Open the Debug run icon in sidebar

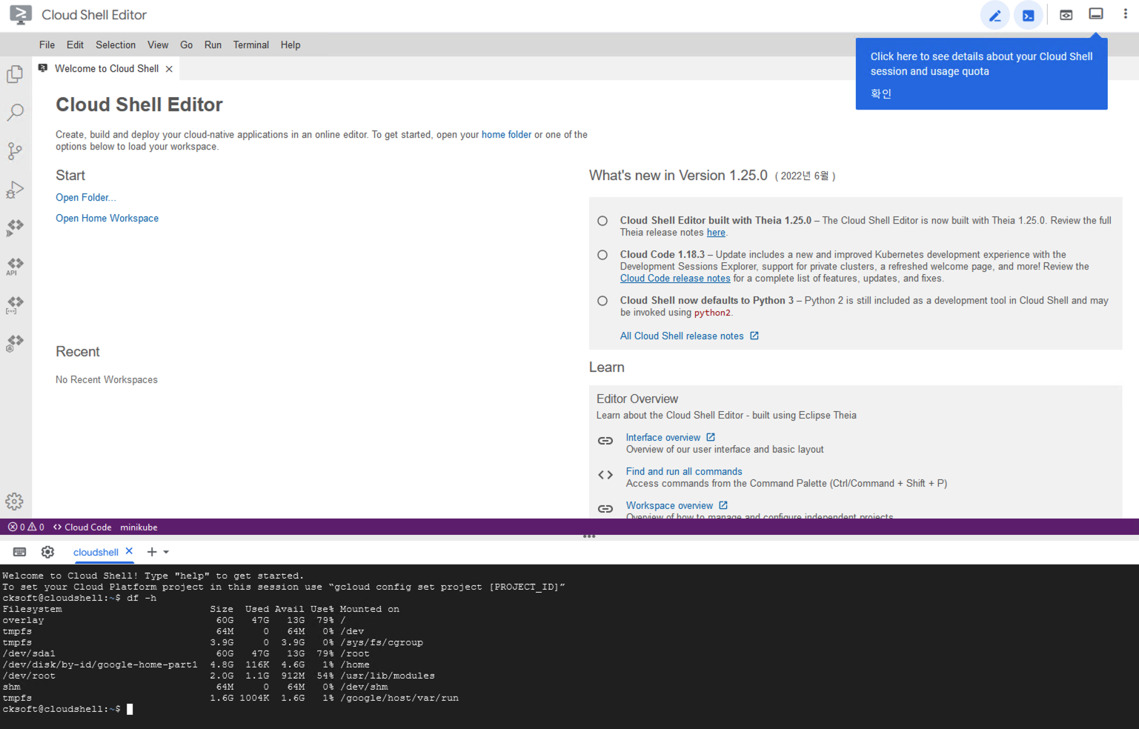pos(15,190)
